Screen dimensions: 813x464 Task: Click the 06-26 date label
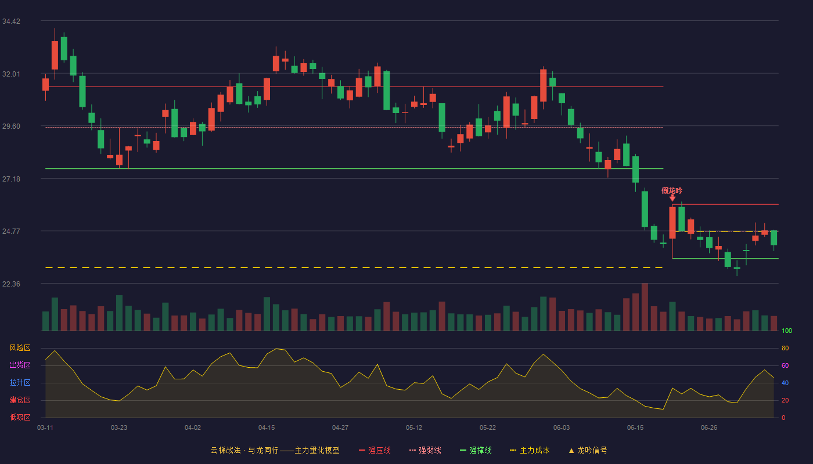coord(709,427)
